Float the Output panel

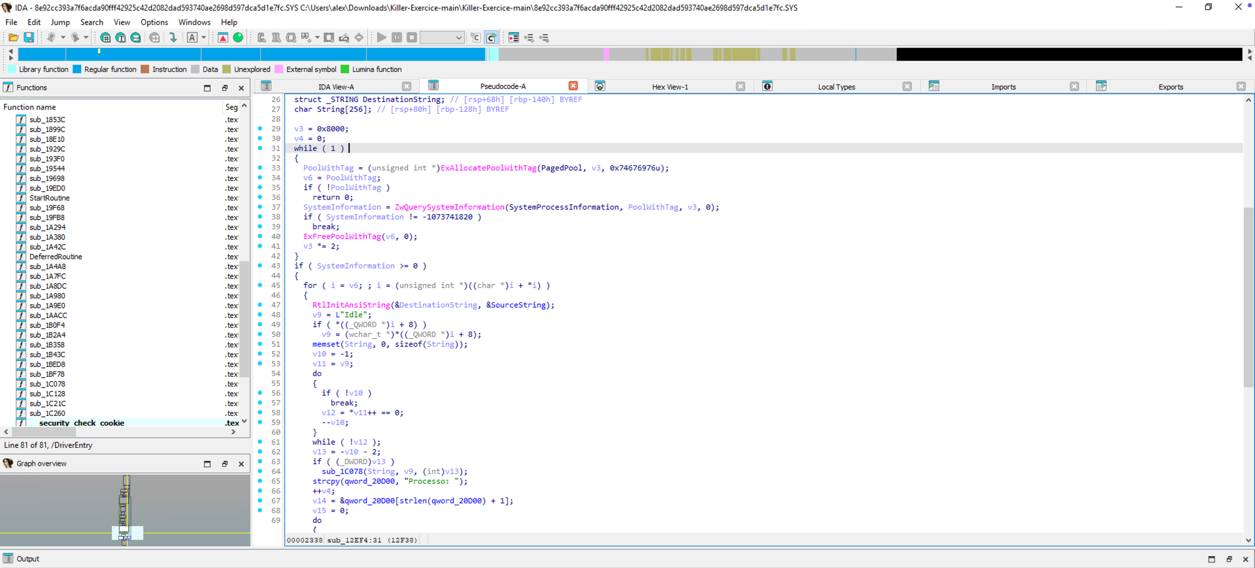(1229, 560)
